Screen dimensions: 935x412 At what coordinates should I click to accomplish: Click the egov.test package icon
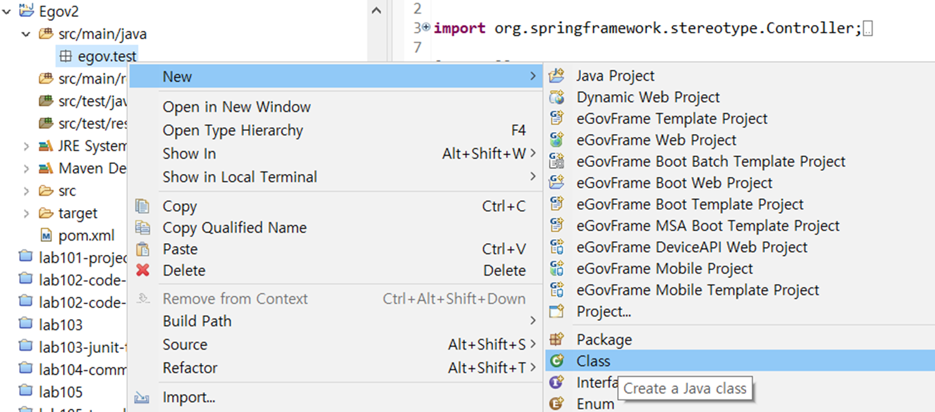click(65, 57)
